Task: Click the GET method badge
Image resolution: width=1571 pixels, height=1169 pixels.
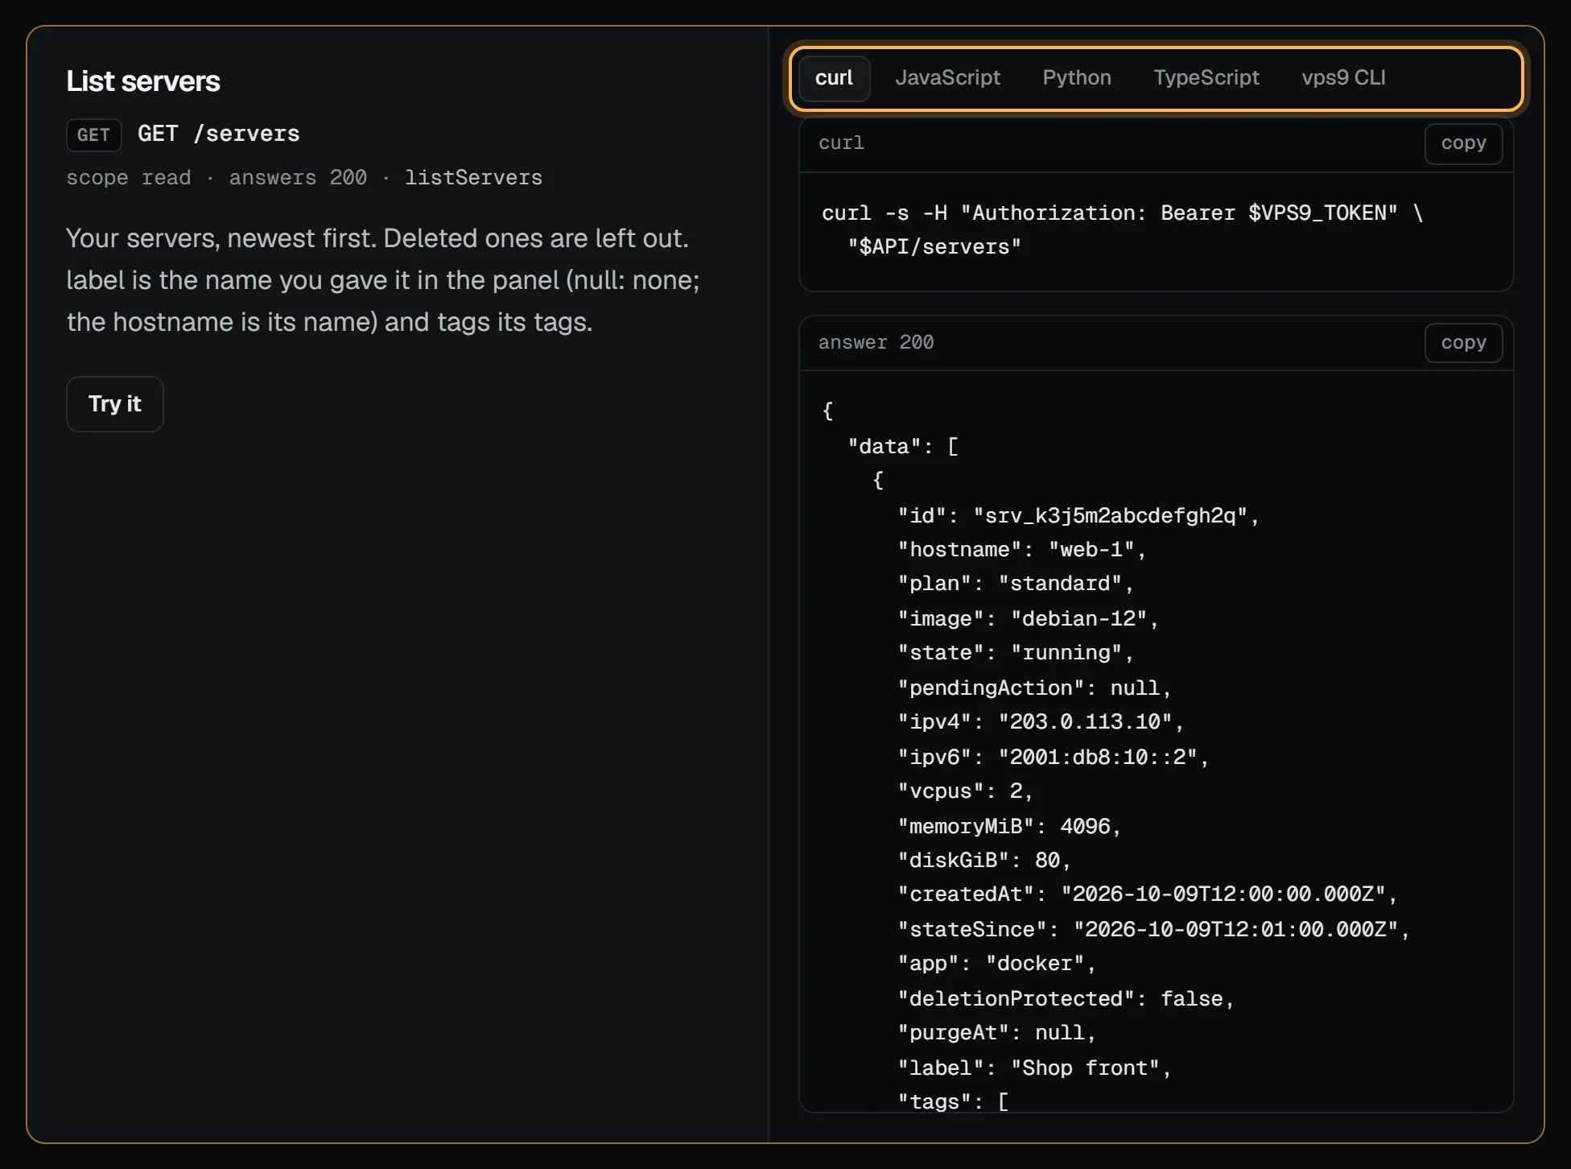Action: click(x=93, y=134)
